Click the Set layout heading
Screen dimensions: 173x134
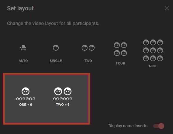pos(20,9)
